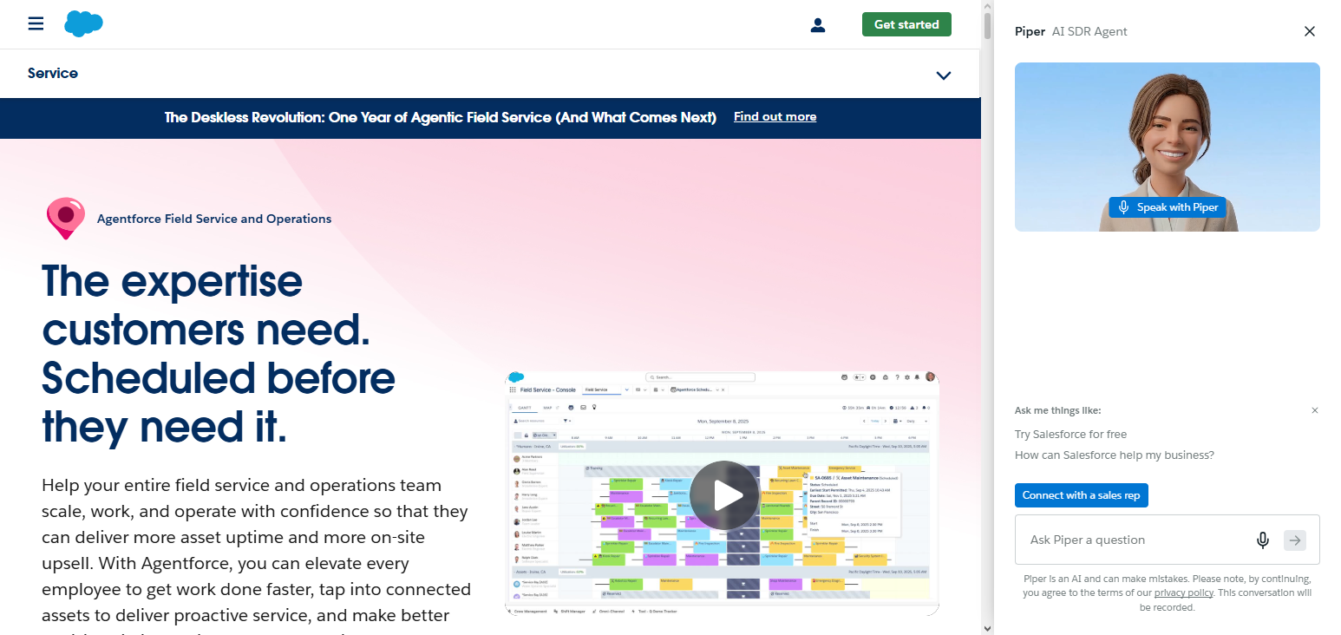This screenshot has height=635, width=1341.
Task: Open the hamburger navigation menu
Action: [36, 23]
